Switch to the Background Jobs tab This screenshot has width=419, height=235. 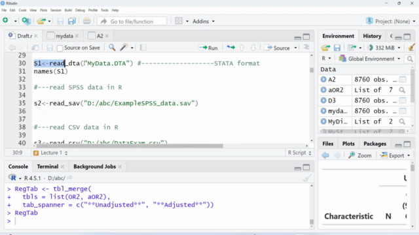point(94,166)
